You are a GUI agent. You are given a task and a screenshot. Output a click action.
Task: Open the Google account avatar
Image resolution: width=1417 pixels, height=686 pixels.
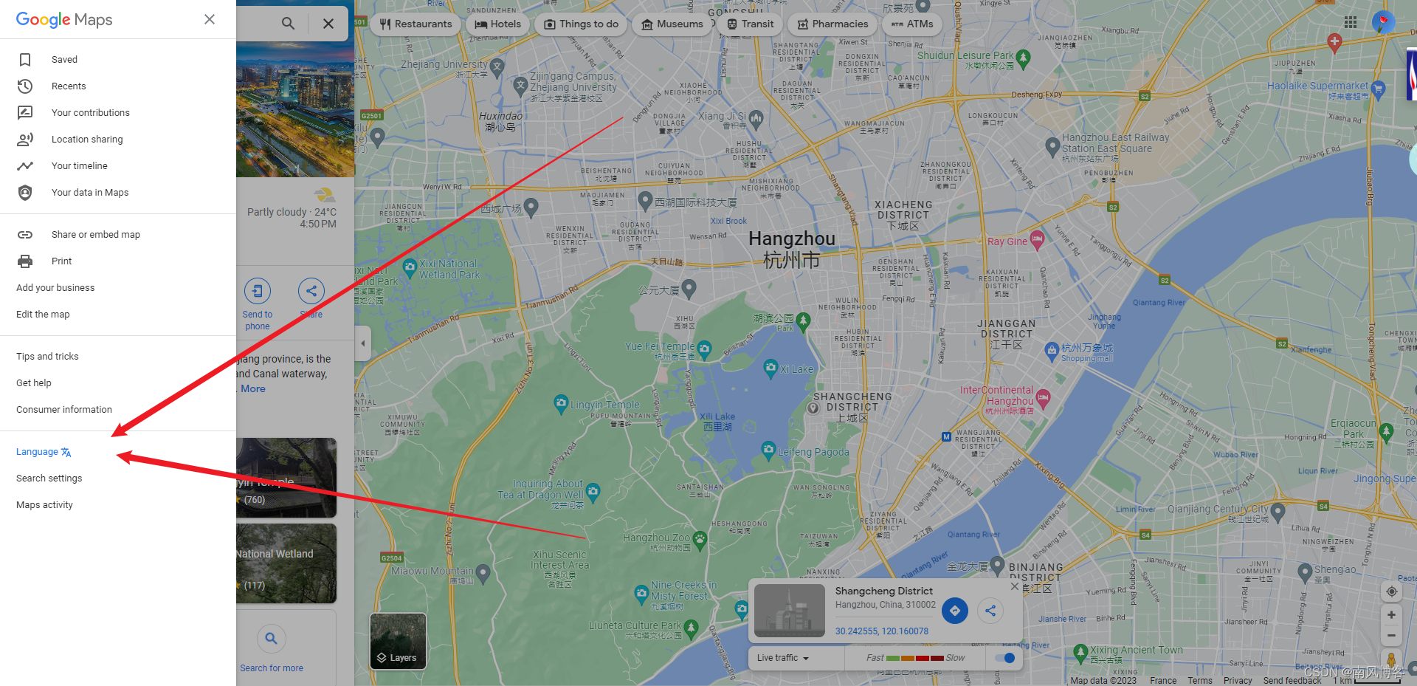coord(1383,22)
